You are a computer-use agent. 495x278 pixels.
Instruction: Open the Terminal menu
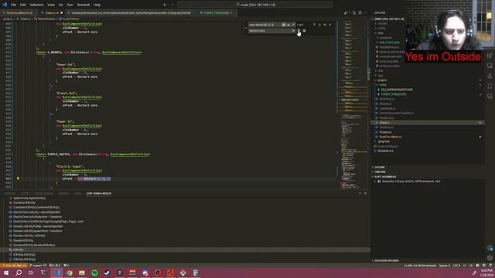tap(84, 5)
